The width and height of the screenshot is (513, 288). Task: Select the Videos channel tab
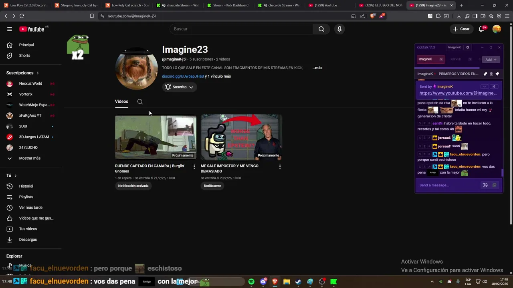[x=121, y=102]
